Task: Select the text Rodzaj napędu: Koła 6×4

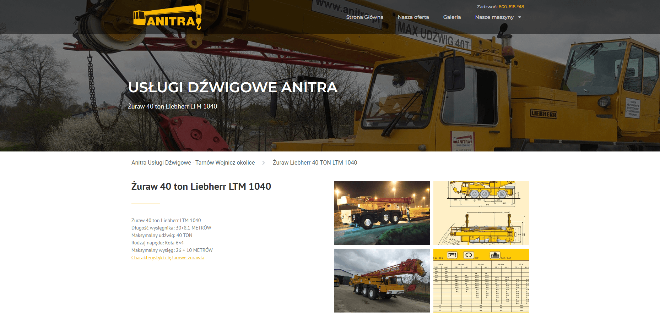Action: pyautogui.click(x=157, y=243)
